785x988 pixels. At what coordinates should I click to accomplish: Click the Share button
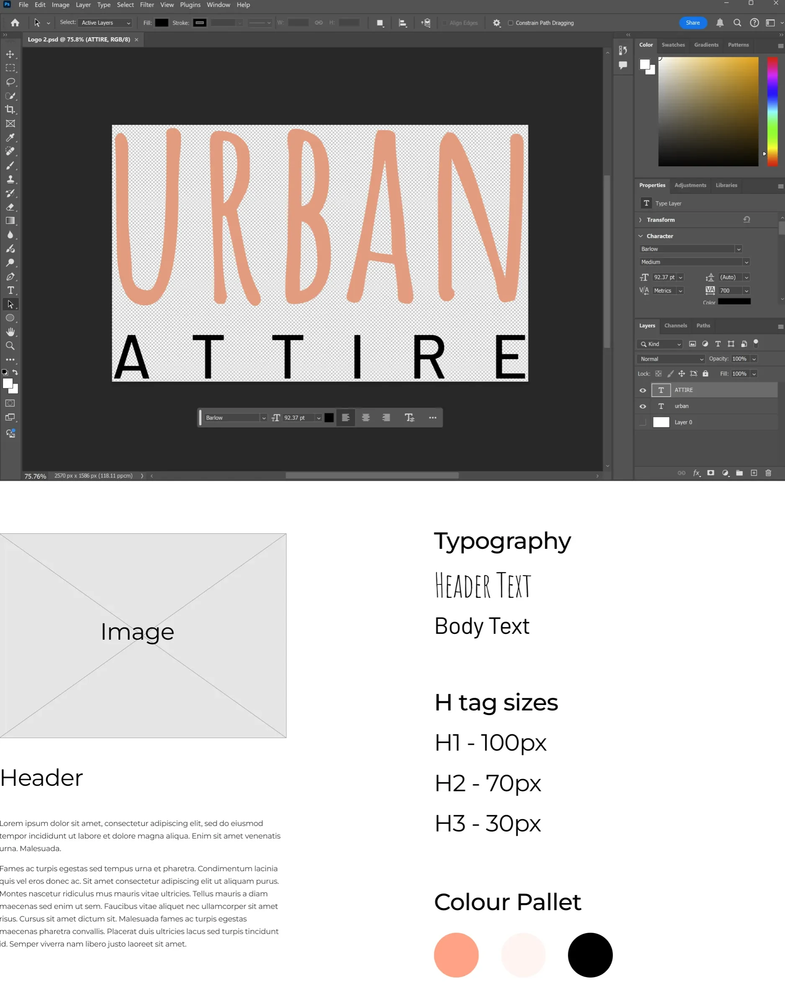click(x=692, y=23)
